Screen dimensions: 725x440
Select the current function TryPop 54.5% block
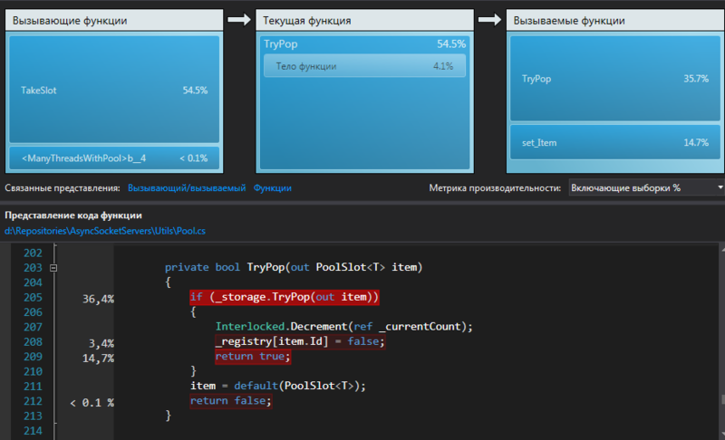[364, 43]
